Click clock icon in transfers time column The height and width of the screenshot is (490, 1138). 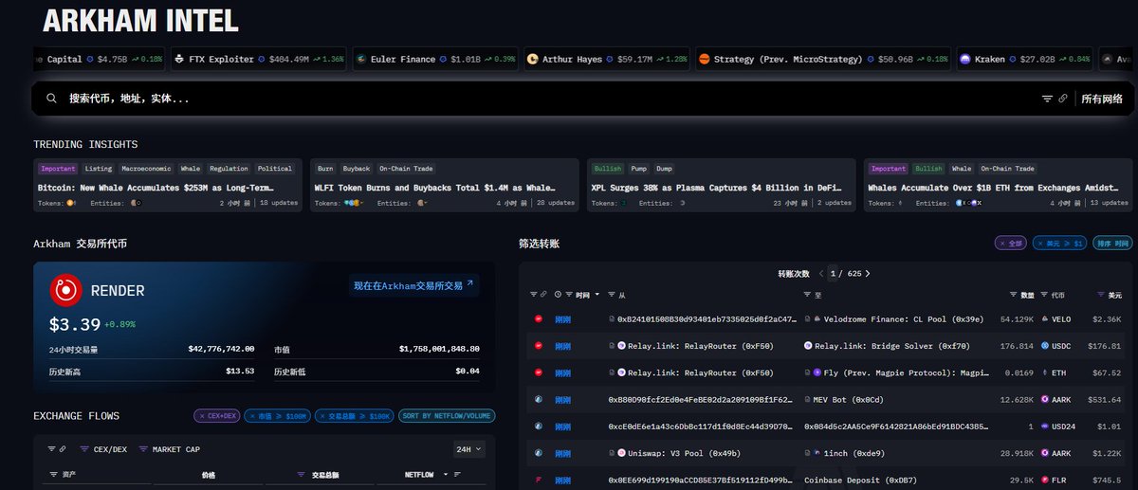[x=558, y=295]
